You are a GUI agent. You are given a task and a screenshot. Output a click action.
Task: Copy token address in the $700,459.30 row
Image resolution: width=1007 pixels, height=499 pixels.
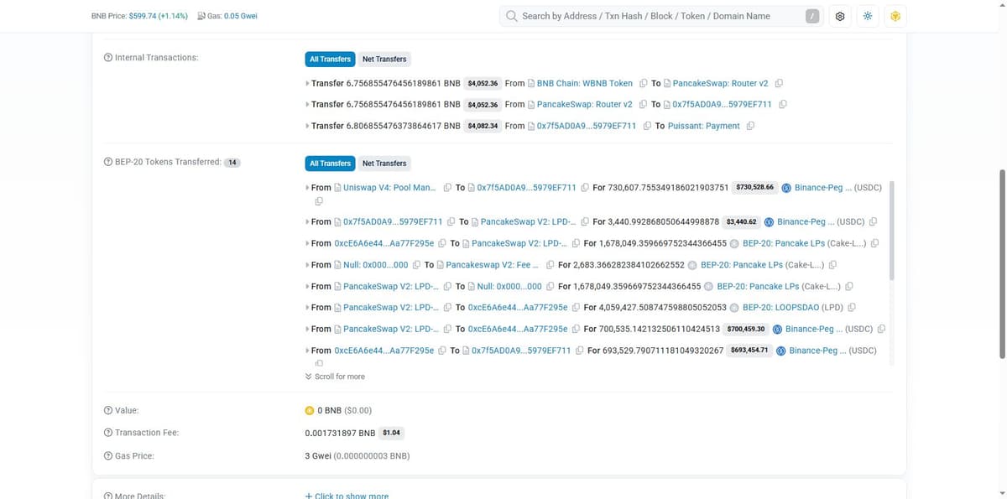pos(882,330)
